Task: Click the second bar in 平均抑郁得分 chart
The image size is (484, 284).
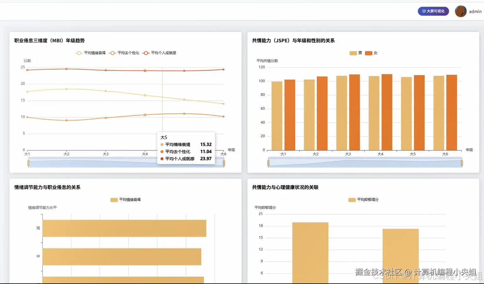Action: click(x=400, y=256)
